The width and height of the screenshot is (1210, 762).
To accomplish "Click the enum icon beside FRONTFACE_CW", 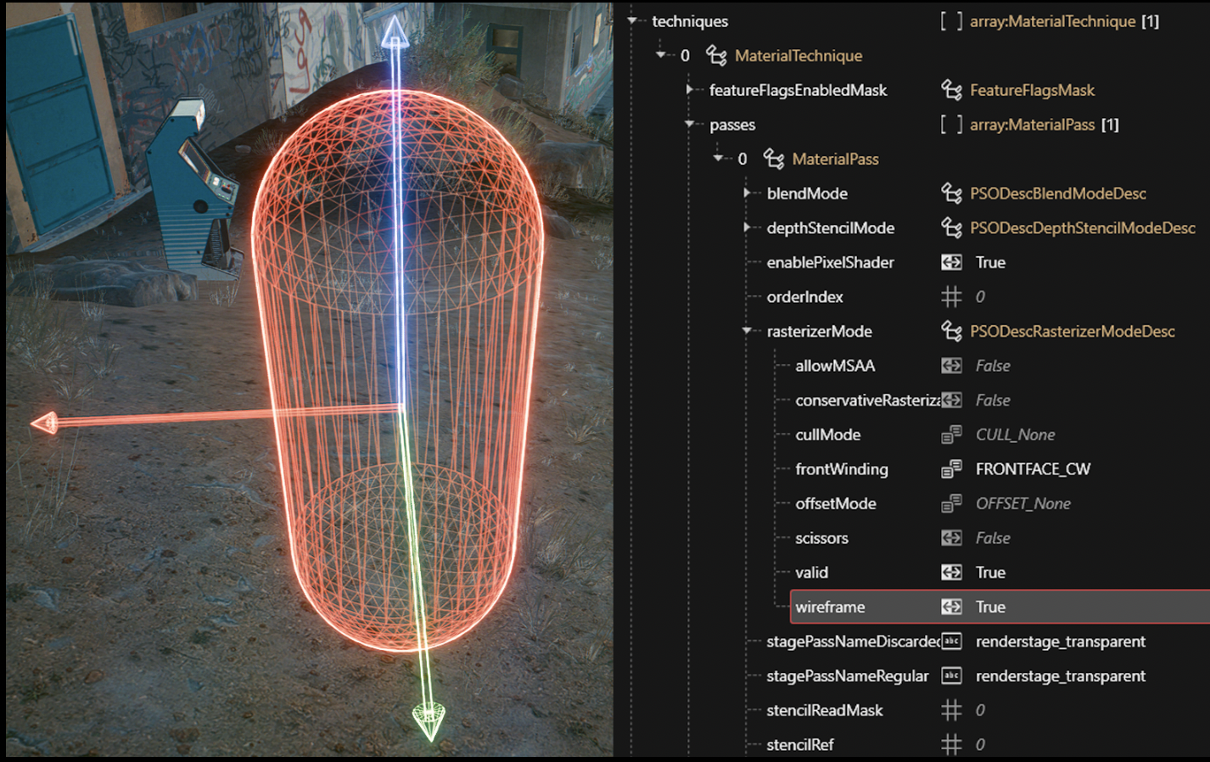I will [x=951, y=468].
